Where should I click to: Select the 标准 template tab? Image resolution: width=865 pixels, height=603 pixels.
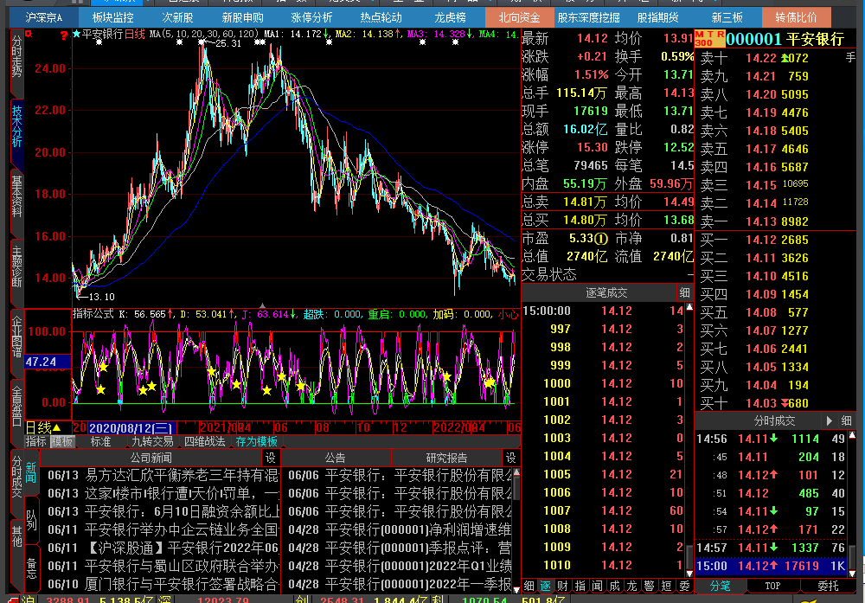point(101,441)
